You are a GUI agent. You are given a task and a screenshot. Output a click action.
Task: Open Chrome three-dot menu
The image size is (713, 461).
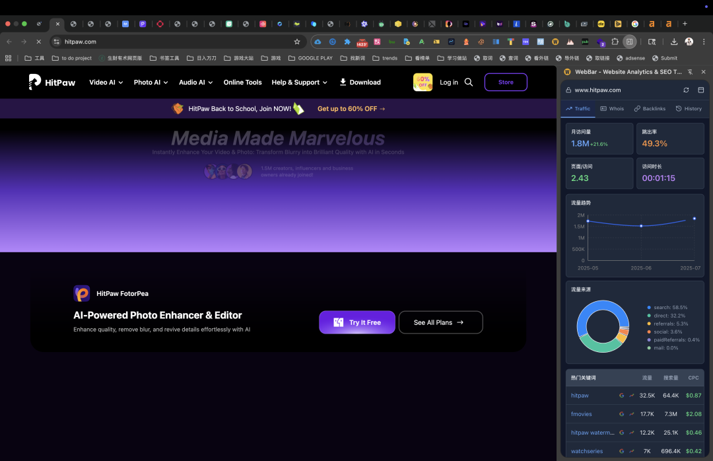704,42
